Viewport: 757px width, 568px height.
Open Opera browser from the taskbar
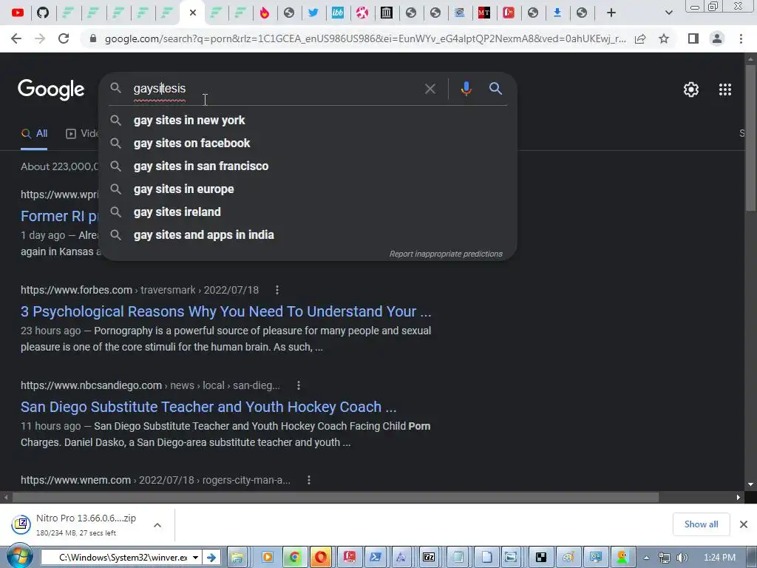[x=321, y=558]
